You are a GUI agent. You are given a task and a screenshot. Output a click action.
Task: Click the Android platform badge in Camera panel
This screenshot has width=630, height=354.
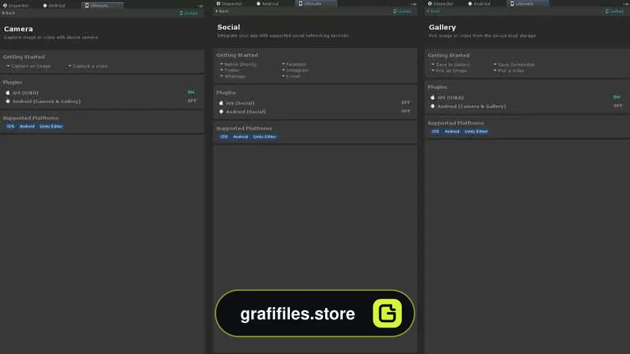coord(27,127)
